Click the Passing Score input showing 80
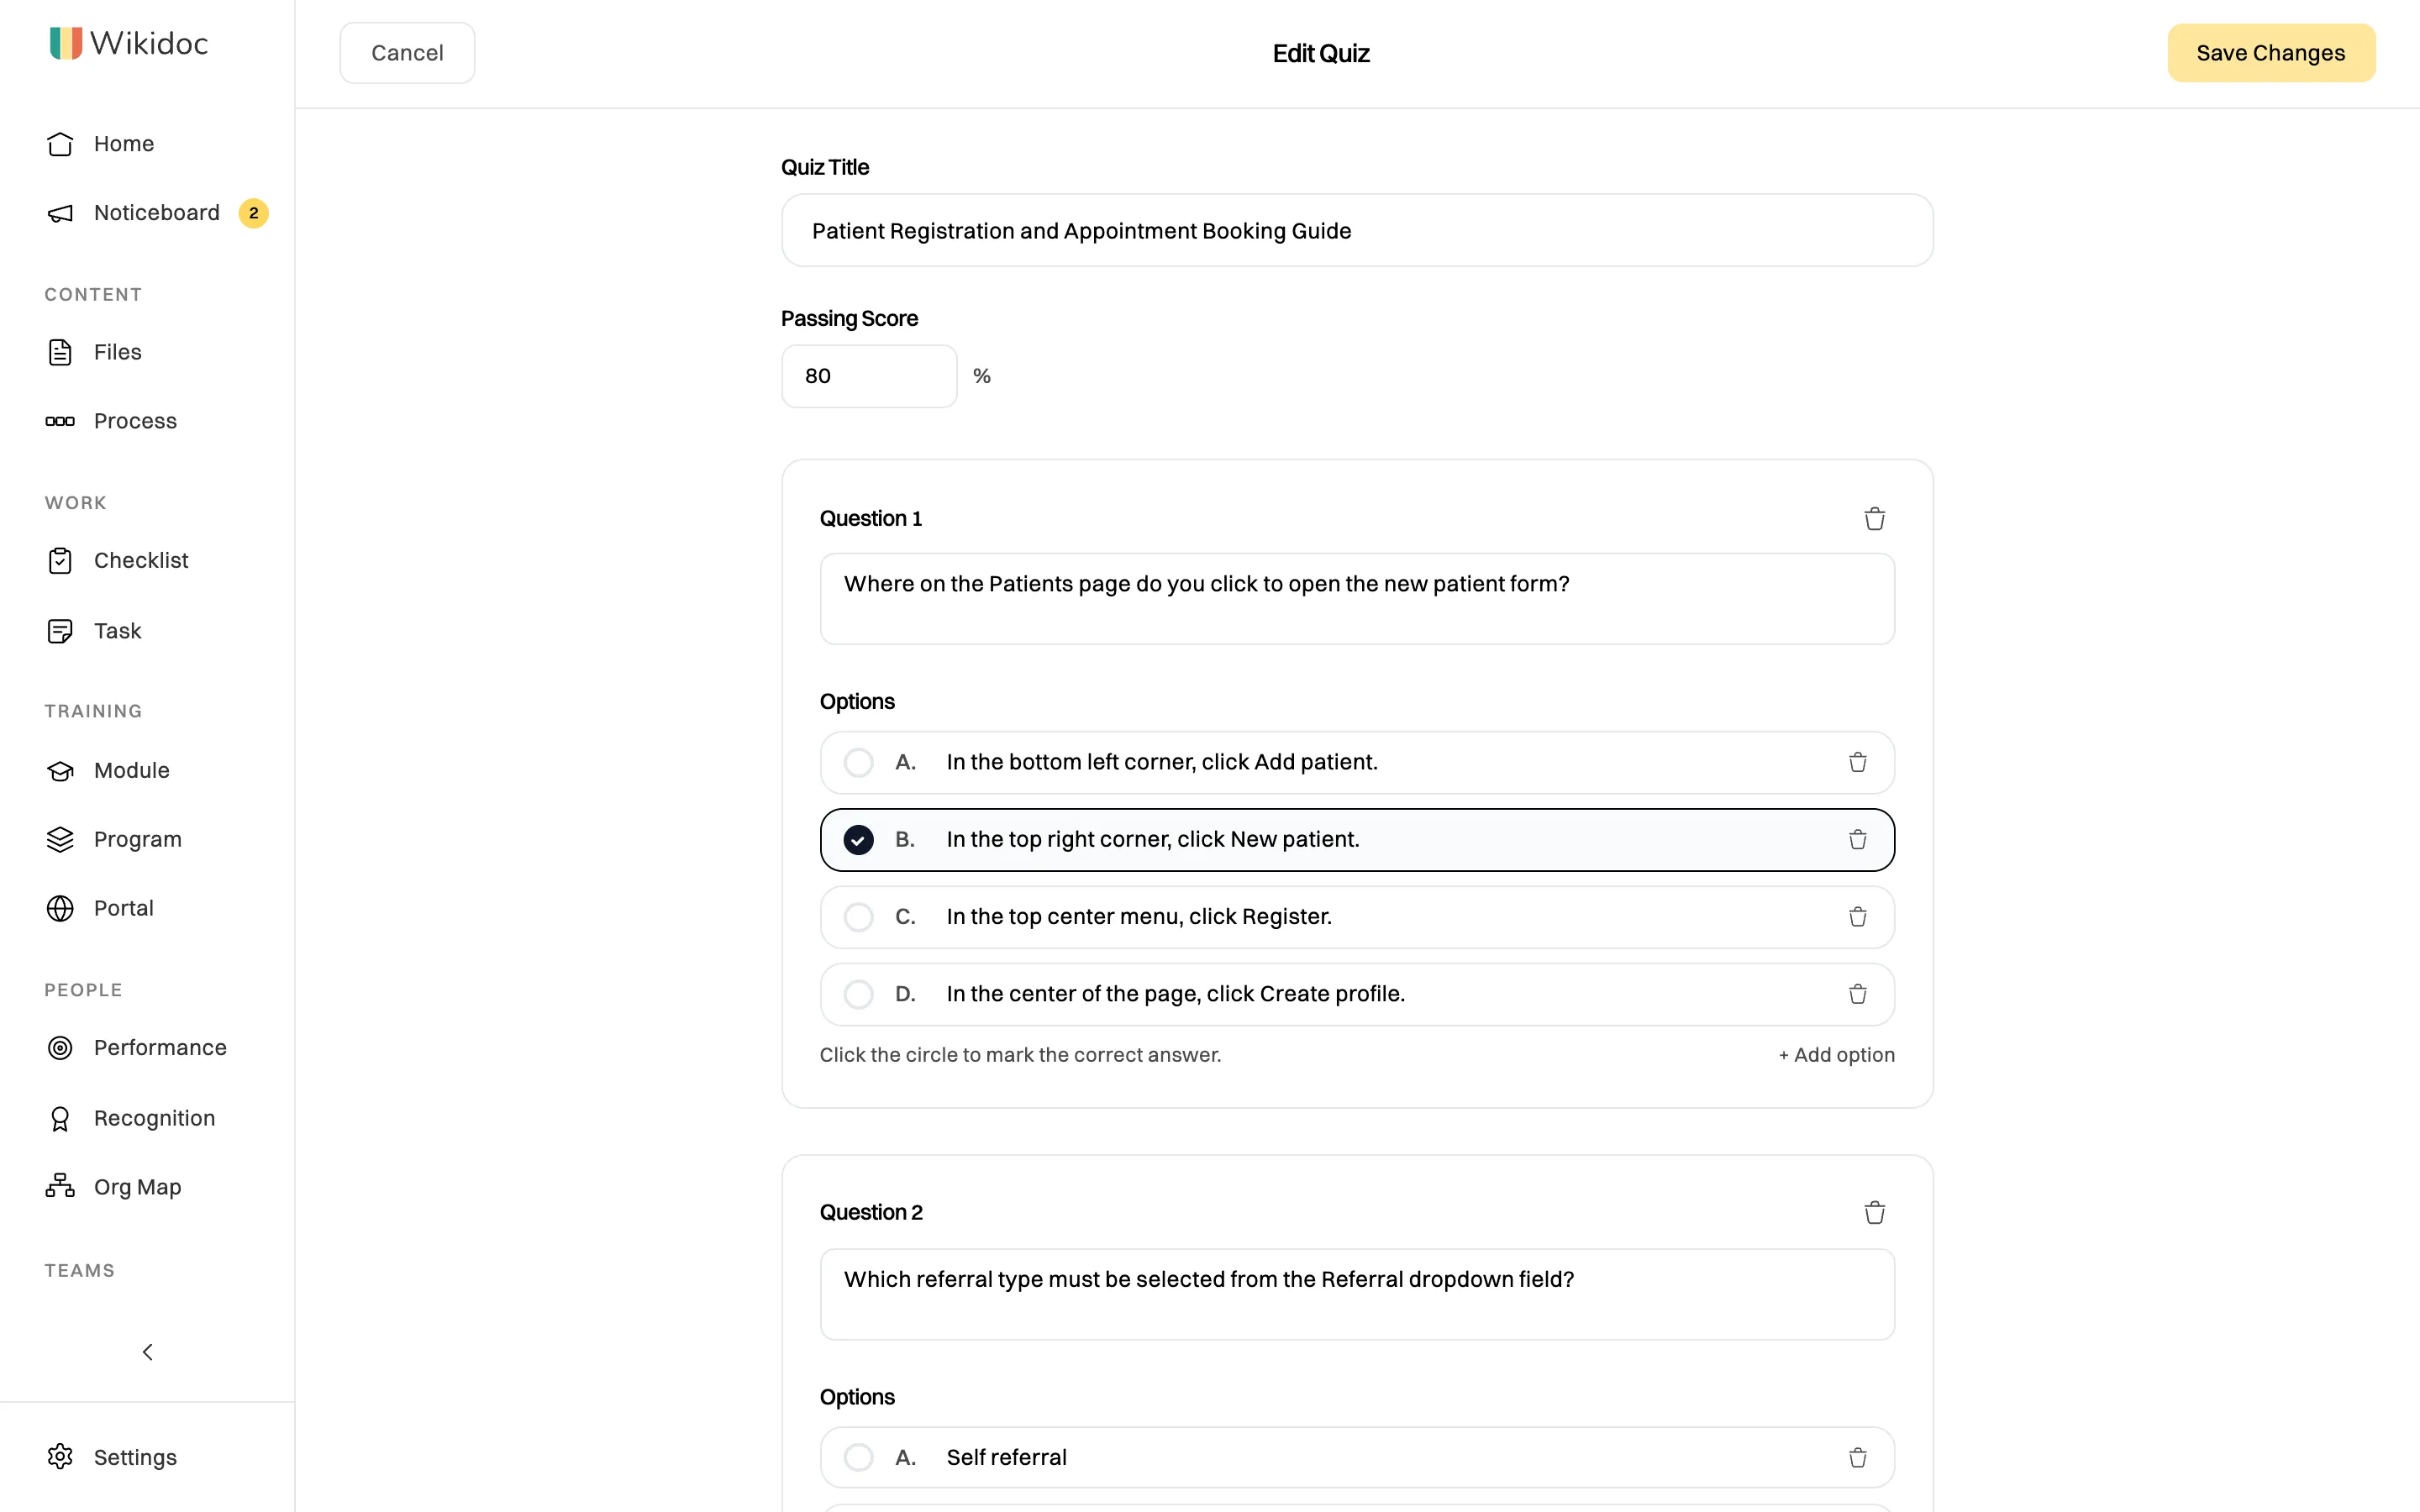This screenshot has width=2420, height=1512. point(869,376)
